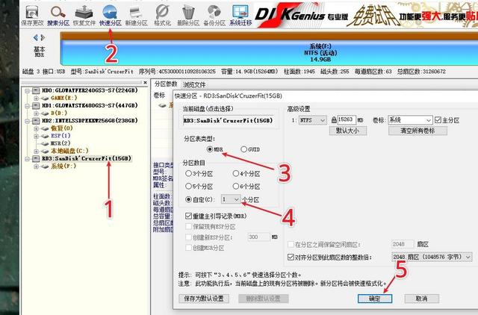Select B(B:) partition in tree

59,113
